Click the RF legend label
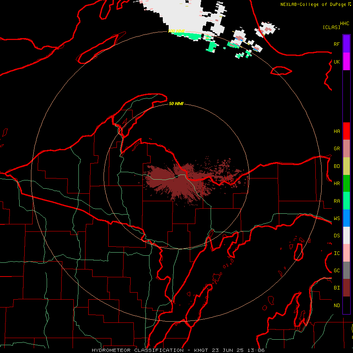The image size is (353, 353). pos(337,44)
